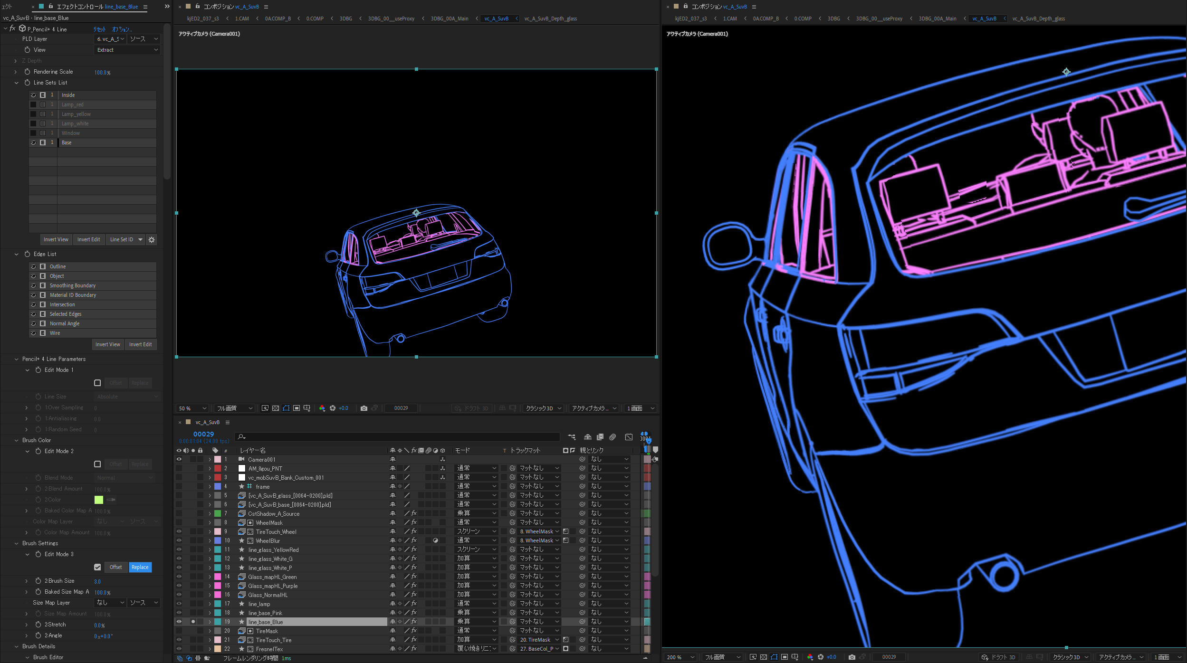Hide the line_base_Pink layer
Screen dimensions: 1187x663
point(179,613)
